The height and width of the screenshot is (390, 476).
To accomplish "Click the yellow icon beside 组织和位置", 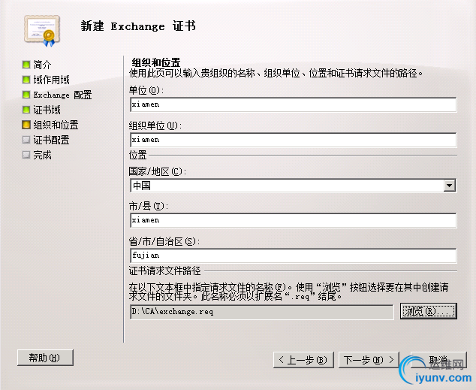I will point(26,125).
